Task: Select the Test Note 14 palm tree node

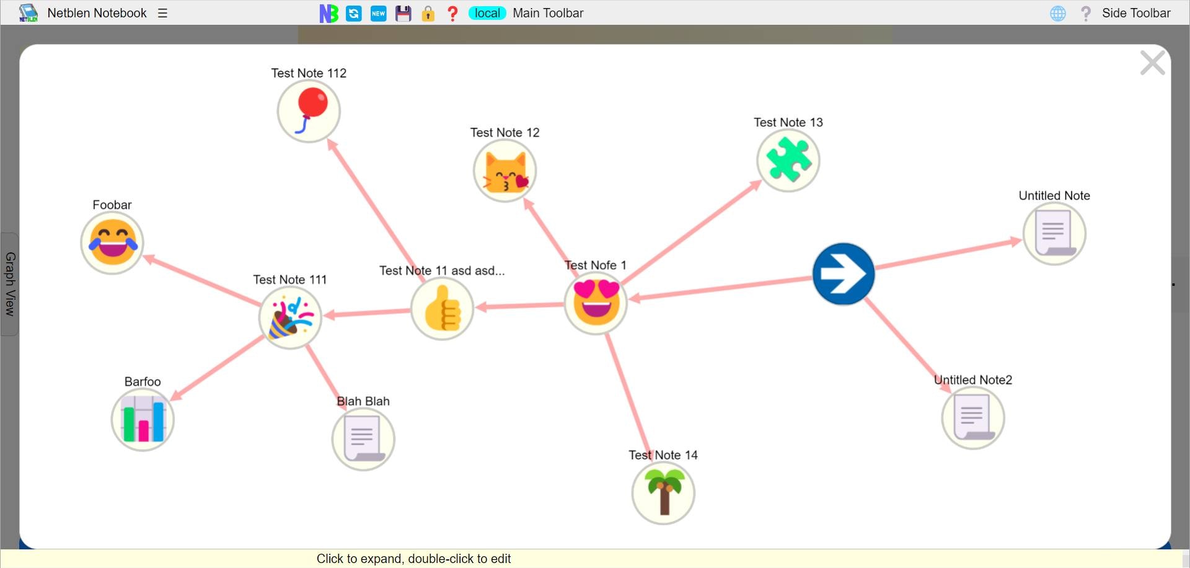Action: click(x=663, y=493)
